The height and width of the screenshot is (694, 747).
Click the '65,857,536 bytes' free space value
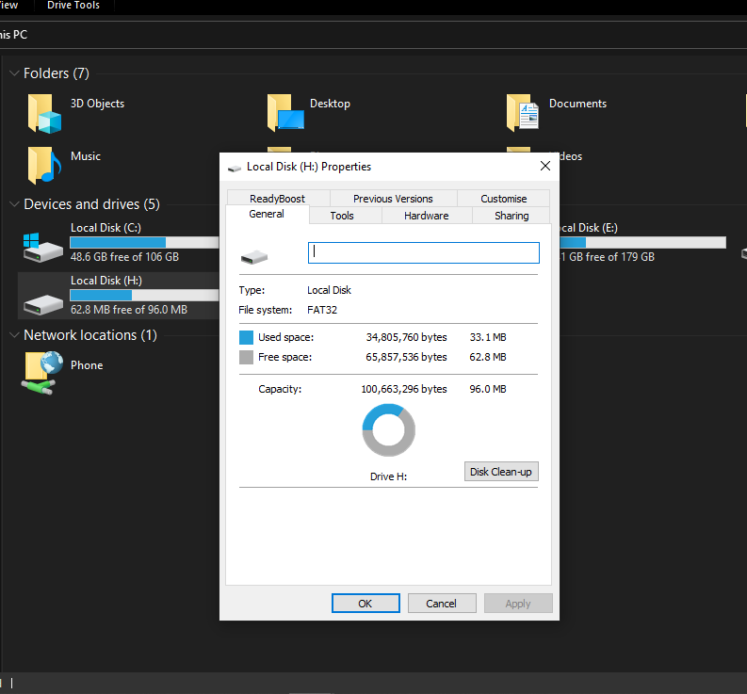click(x=406, y=357)
